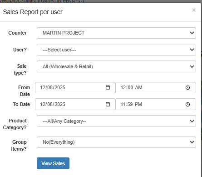The width and height of the screenshot is (202, 177).
Task: Expand the Sale type dropdown
Action: pos(116,66)
